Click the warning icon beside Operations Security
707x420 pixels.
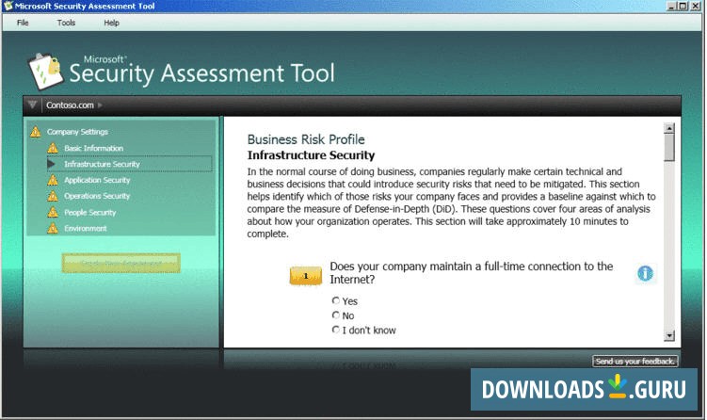coord(53,196)
